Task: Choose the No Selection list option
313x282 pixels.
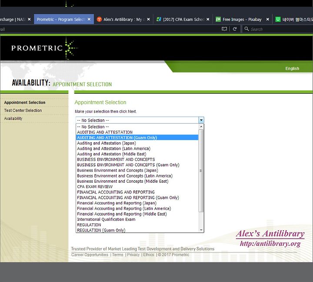Action: 137,127
